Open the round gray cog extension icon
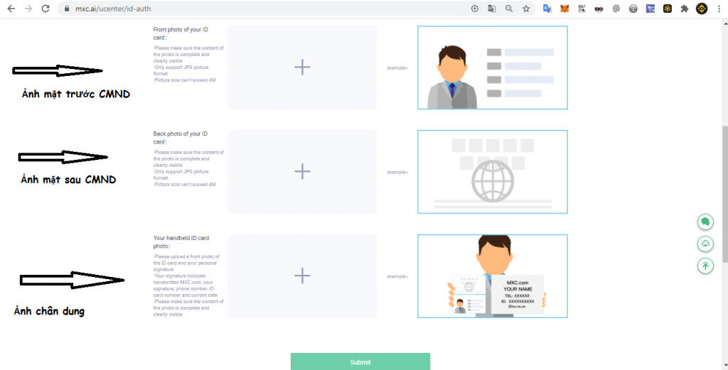 (633, 9)
